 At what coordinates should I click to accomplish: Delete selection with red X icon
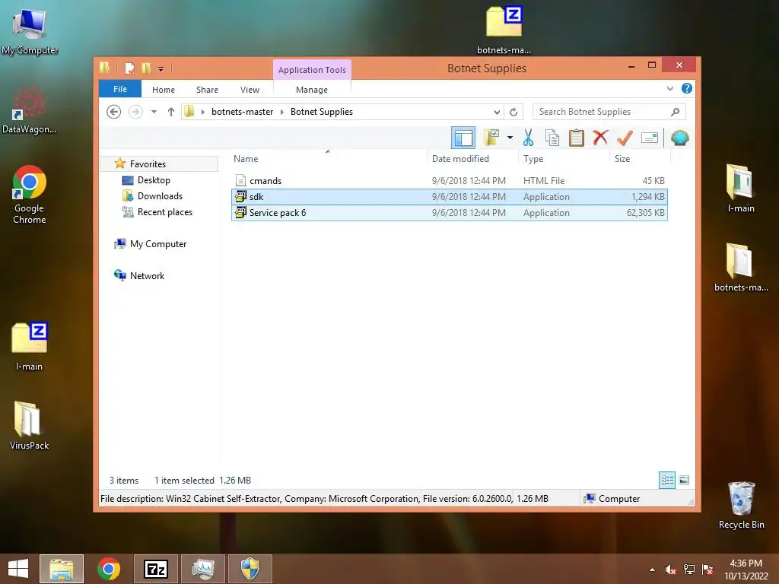pyautogui.click(x=600, y=138)
